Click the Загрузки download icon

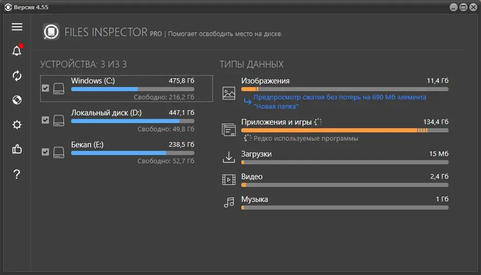pyautogui.click(x=229, y=157)
